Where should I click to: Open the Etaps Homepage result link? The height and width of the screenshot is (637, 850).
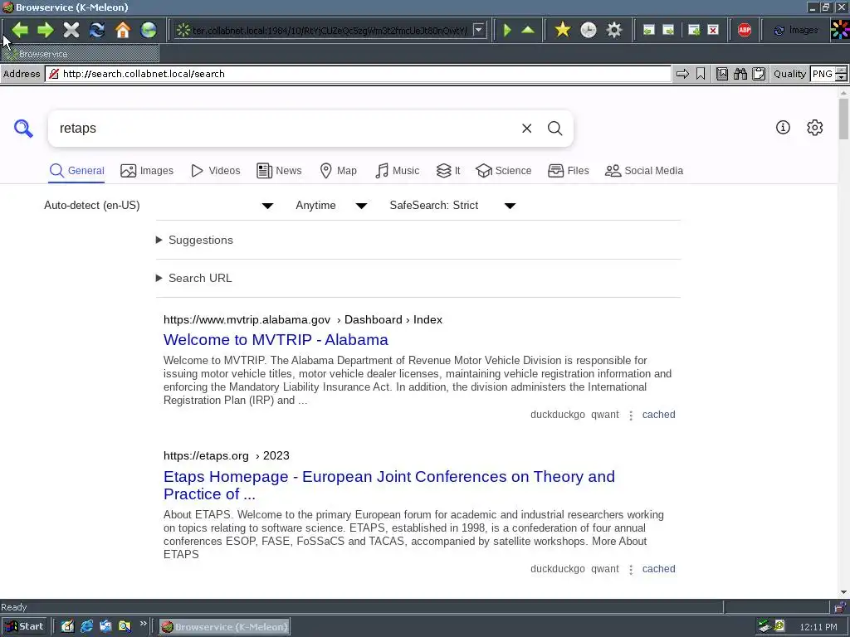point(389,484)
